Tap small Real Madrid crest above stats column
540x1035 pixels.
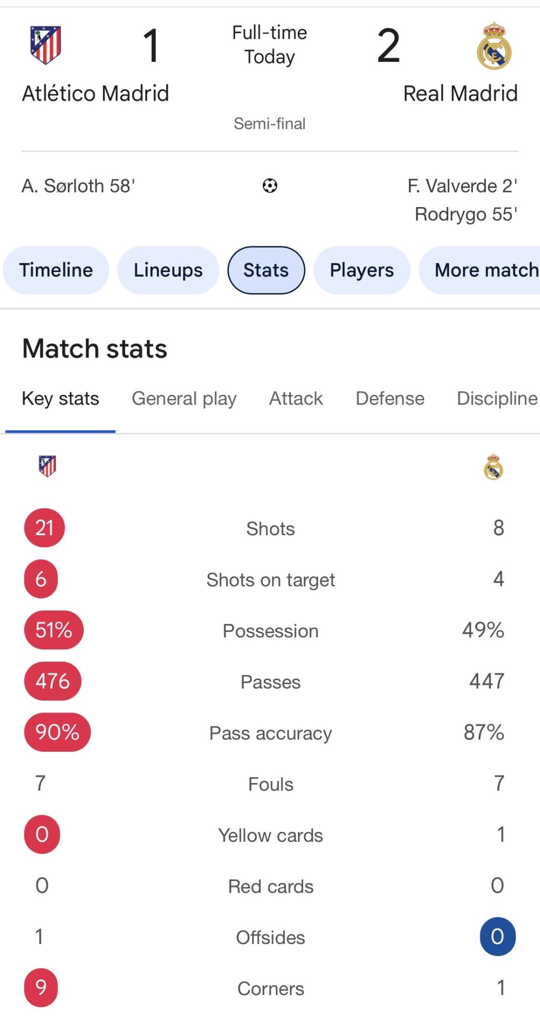pyautogui.click(x=493, y=467)
